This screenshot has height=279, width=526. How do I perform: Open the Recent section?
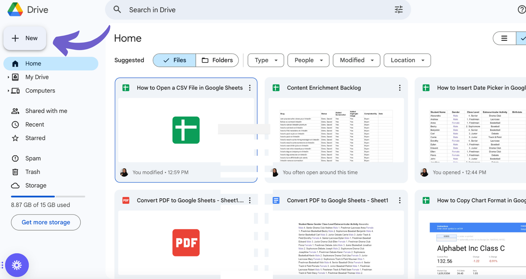(x=35, y=124)
